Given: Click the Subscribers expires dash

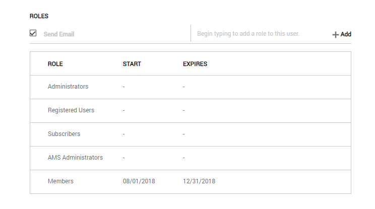Looking at the screenshot, I should coord(184,134).
